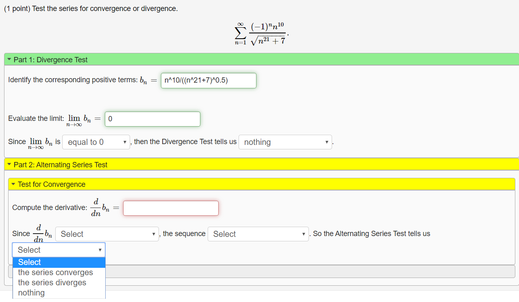Click the dropdown arrow on the 'equal to 0' selector

pos(124,142)
